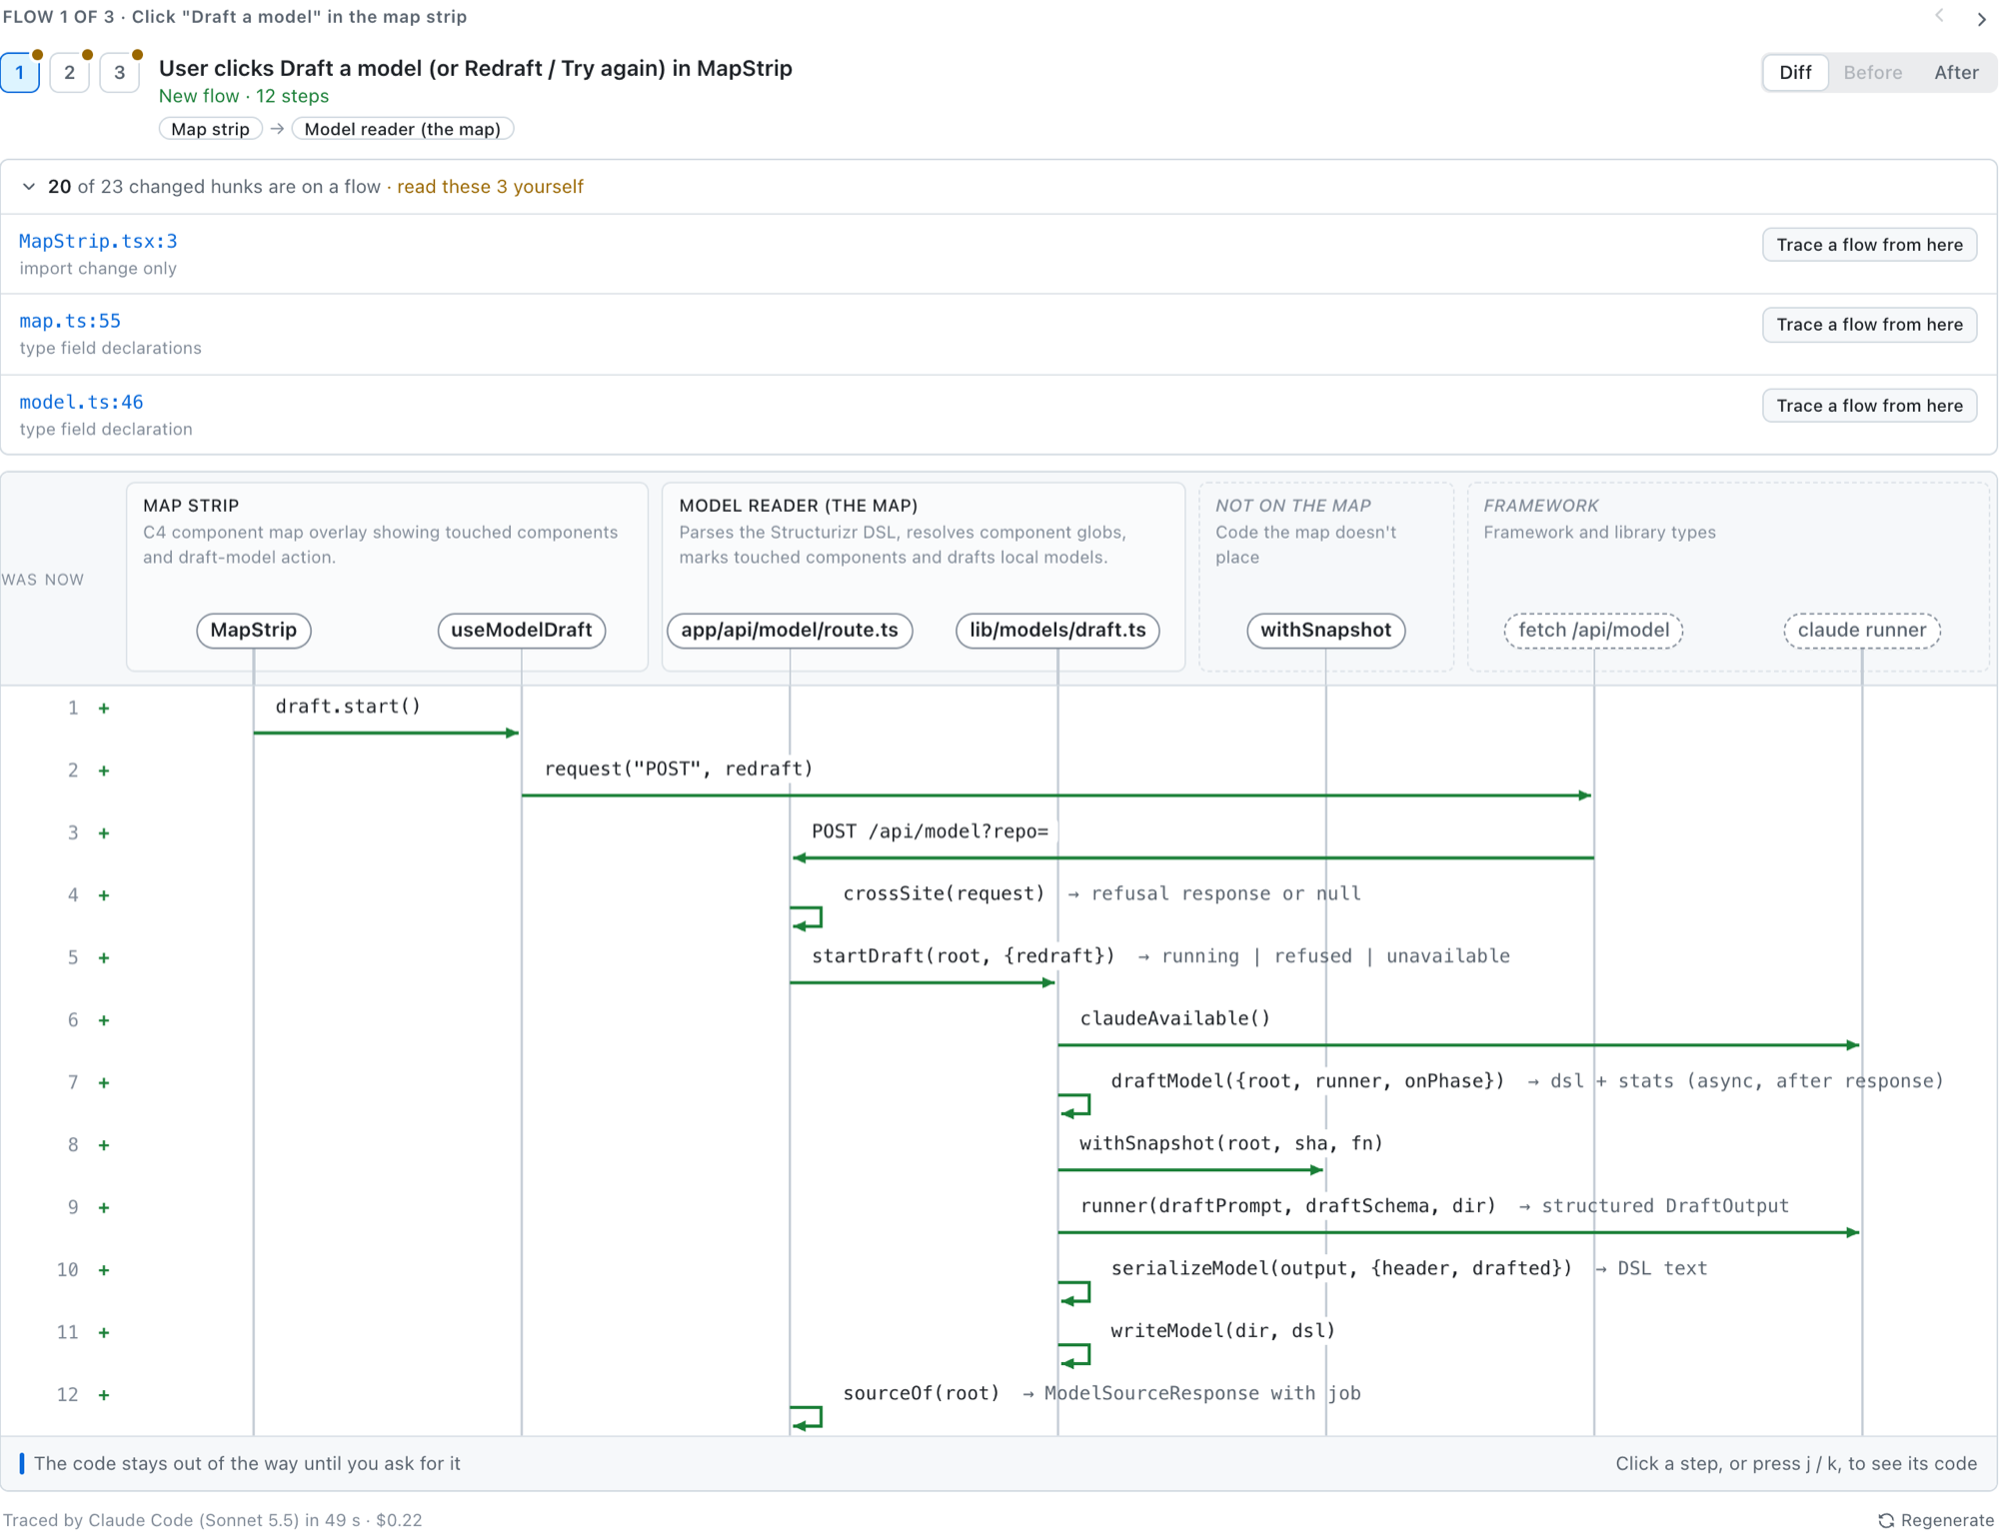The width and height of the screenshot is (1999, 1534).
Task: Click step 11 writeModel(dir, dsl)
Action: (x=1223, y=1331)
